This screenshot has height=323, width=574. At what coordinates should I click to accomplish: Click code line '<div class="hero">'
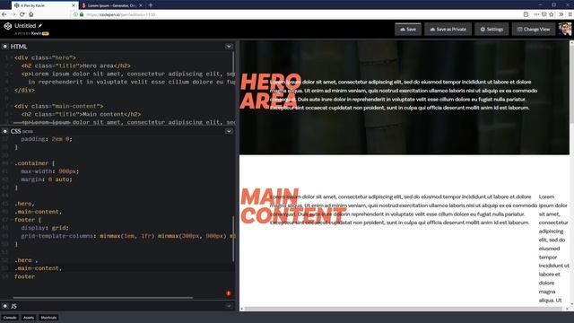tap(45, 57)
